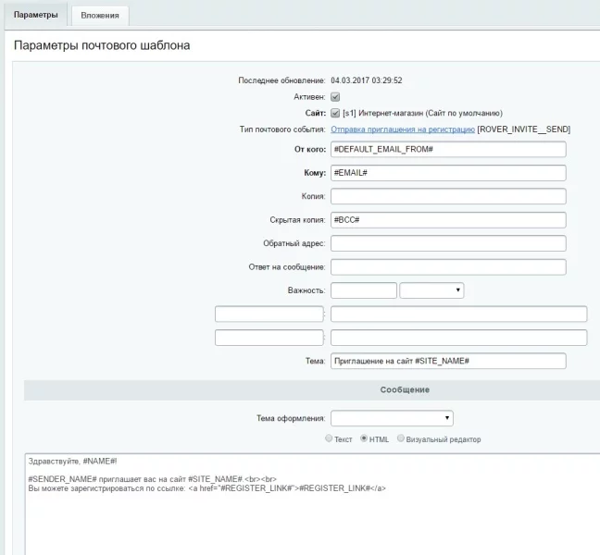Expand the Важность dropdown list
This screenshot has width=600, height=555.
click(x=431, y=290)
